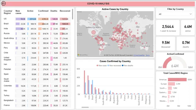The image size is (196, 110).
Task: Click the Colombia label on chart axis
Action: (x=96, y=99)
